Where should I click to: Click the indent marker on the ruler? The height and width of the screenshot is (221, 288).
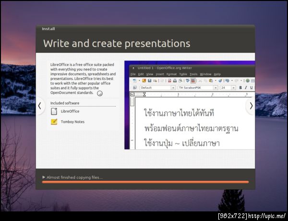pyautogui.click(x=144, y=94)
